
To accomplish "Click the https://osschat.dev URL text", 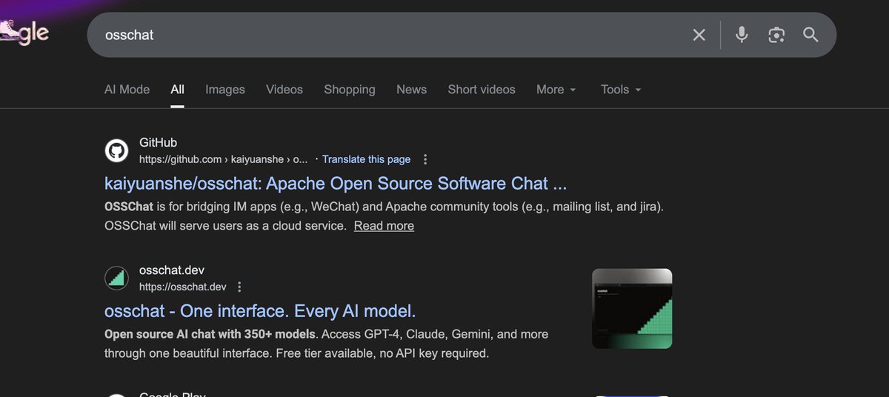I will [x=183, y=287].
